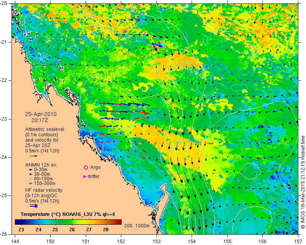
Task: Click the '30-80m' depth label
Action: (42, 174)
